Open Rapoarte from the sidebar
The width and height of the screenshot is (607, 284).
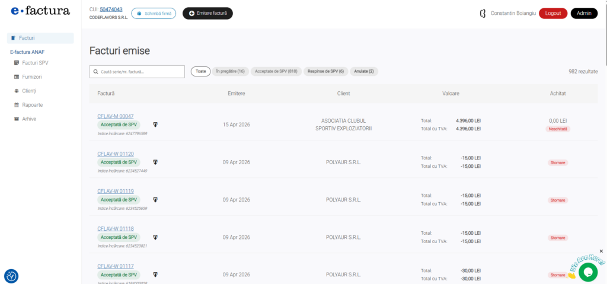click(x=32, y=105)
